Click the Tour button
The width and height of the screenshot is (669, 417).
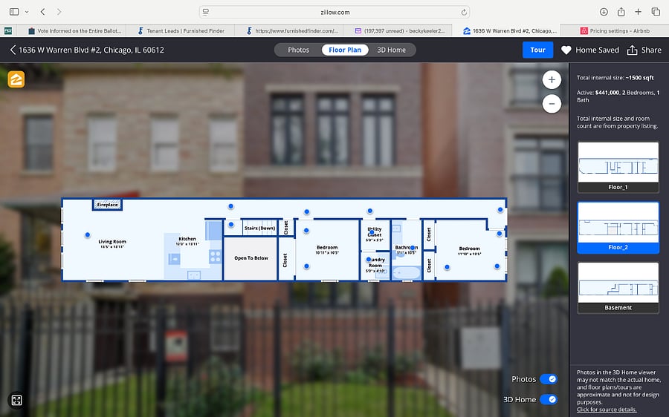click(x=537, y=50)
